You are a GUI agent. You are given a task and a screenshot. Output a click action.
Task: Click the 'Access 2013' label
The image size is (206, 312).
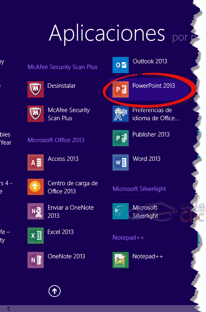[x=63, y=159]
